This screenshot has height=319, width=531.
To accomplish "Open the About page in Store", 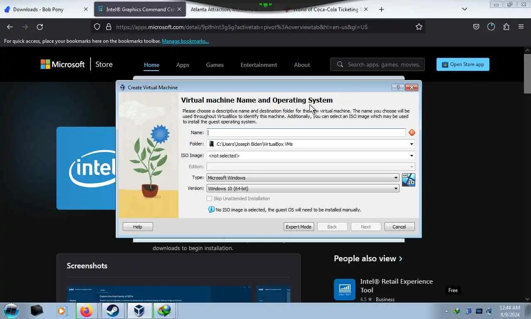I will 302,65.
